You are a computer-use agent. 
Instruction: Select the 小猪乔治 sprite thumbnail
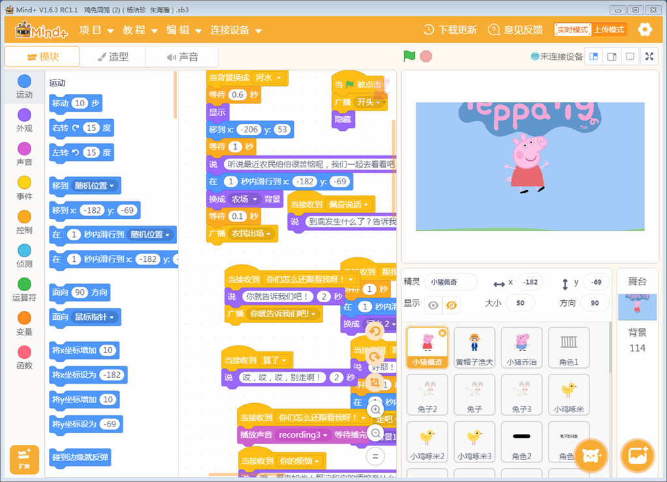(522, 348)
